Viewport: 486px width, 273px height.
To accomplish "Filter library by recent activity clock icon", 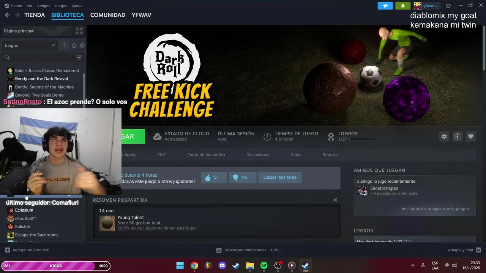I will (74, 45).
